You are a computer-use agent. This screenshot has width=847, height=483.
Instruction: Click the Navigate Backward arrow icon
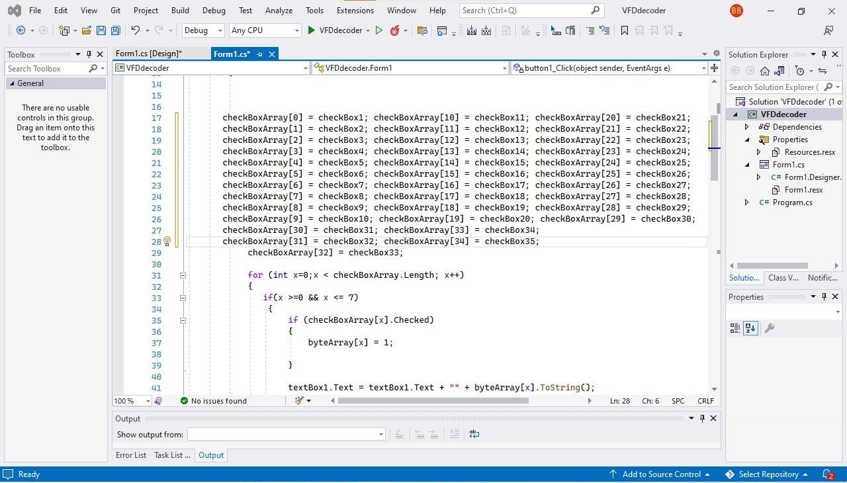tap(21, 30)
